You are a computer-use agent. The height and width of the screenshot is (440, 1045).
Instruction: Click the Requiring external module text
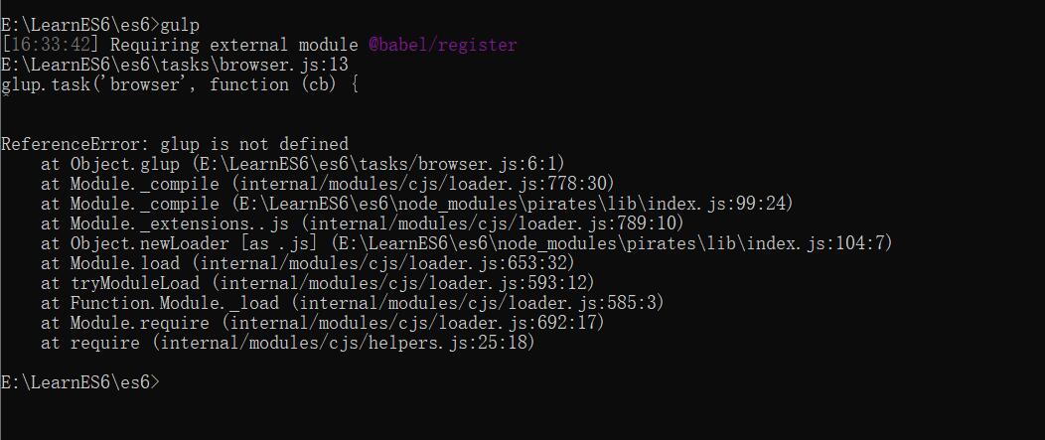coord(233,46)
